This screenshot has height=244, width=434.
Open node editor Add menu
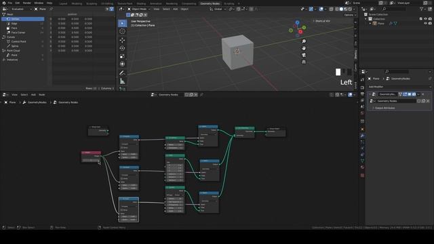coord(33,95)
